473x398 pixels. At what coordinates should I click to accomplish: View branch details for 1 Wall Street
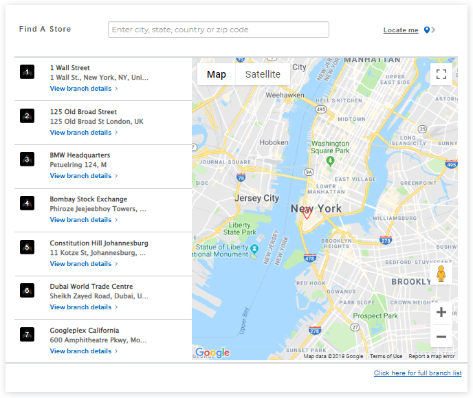coord(84,89)
